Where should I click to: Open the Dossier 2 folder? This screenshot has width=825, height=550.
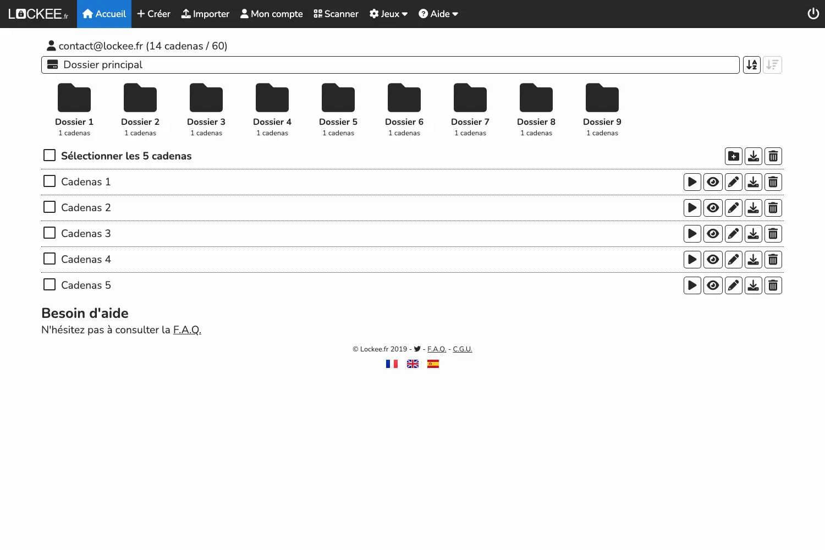(x=140, y=109)
